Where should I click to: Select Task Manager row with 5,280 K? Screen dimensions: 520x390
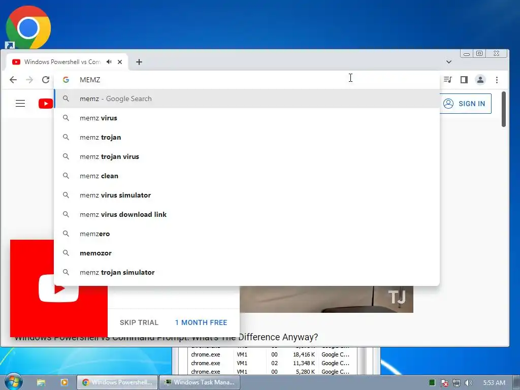tap(271, 372)
